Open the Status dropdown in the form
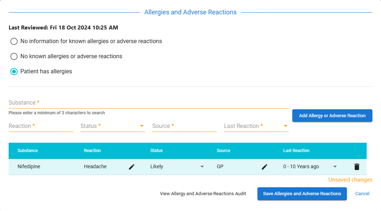 pyautogui.click(x=112, y=126)
